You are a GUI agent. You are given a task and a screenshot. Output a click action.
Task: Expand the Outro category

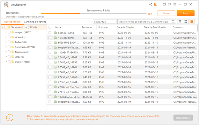point(6,62)
